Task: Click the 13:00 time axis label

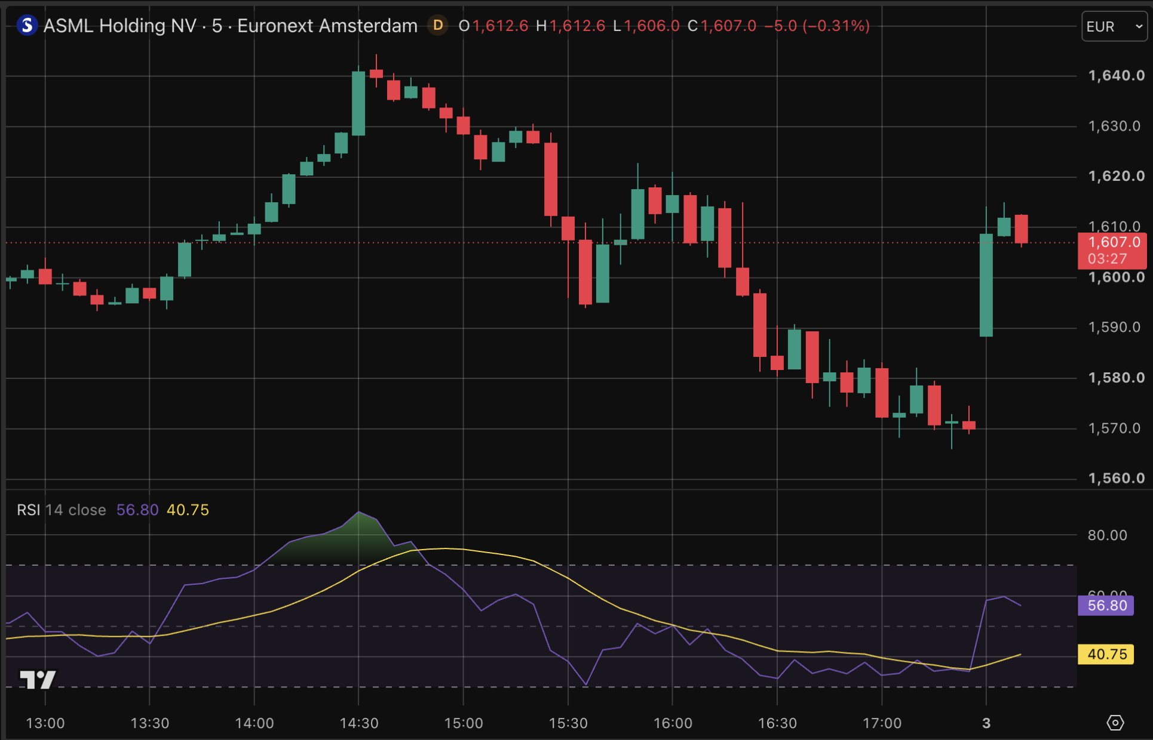Action: (45, 723)
